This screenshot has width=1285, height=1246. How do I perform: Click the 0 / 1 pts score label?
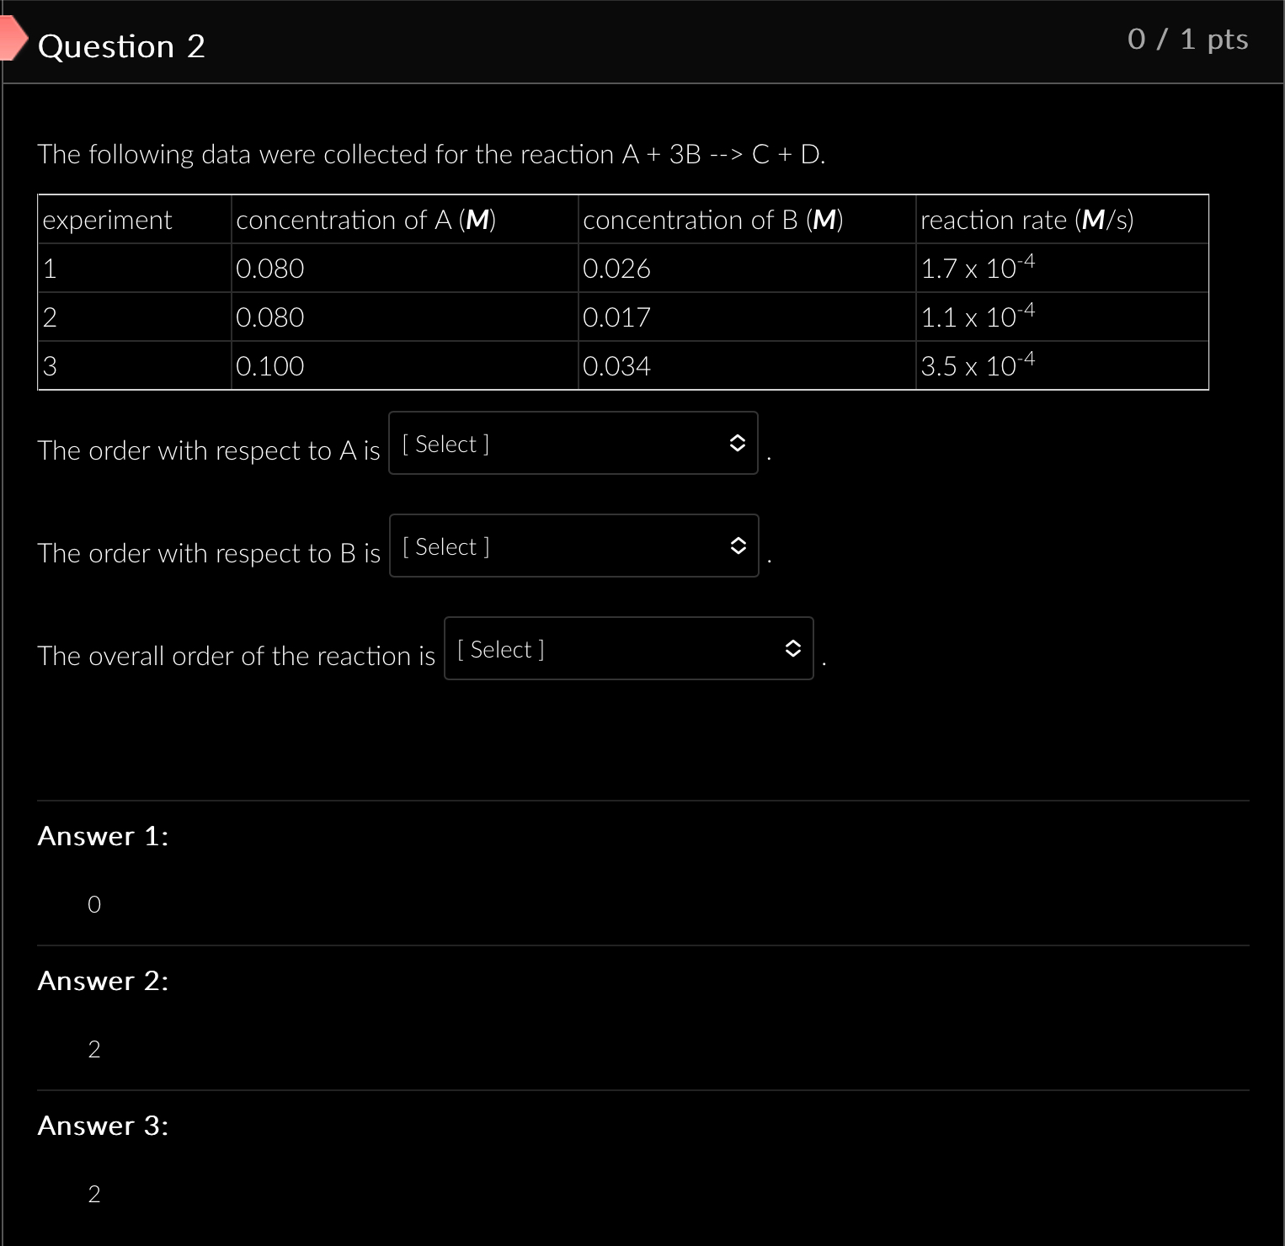1188,39
